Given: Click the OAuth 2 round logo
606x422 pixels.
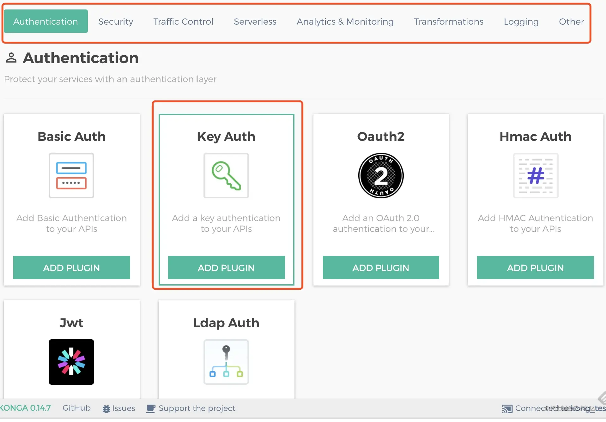Looking at the screenshot, I should click(x=381, y=176).
